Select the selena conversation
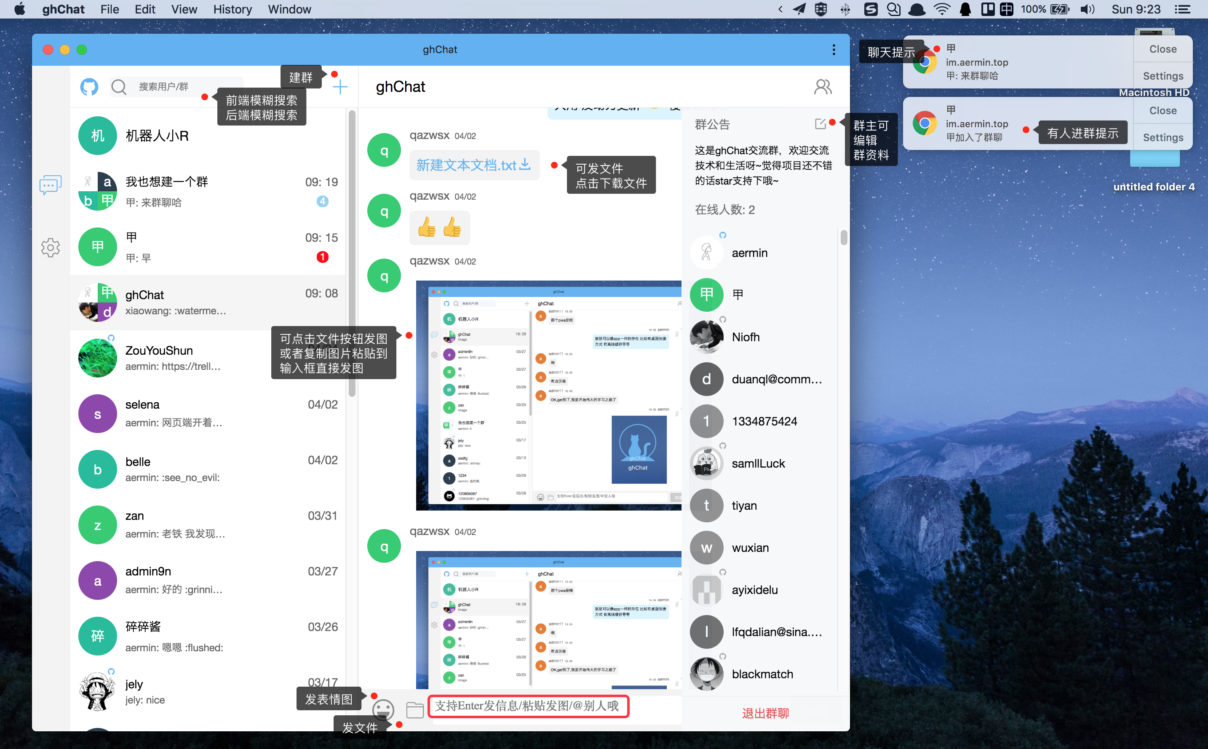The image size is (1208, 749). tap(208, 413)
